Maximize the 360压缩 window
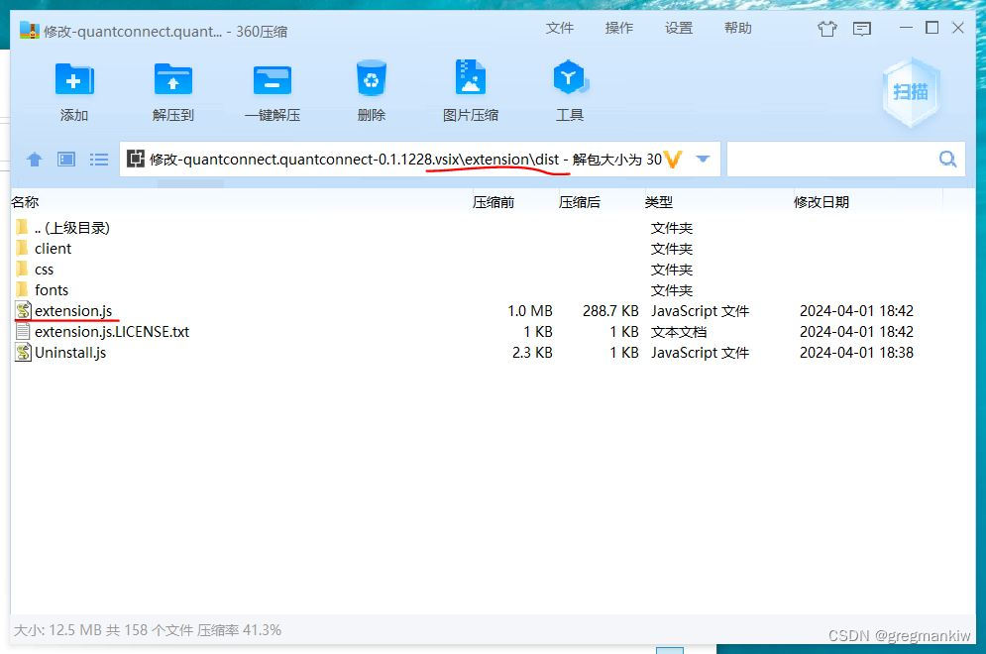Screen dimensions: 986x654 pyautogui.click(x=931, y=29)
